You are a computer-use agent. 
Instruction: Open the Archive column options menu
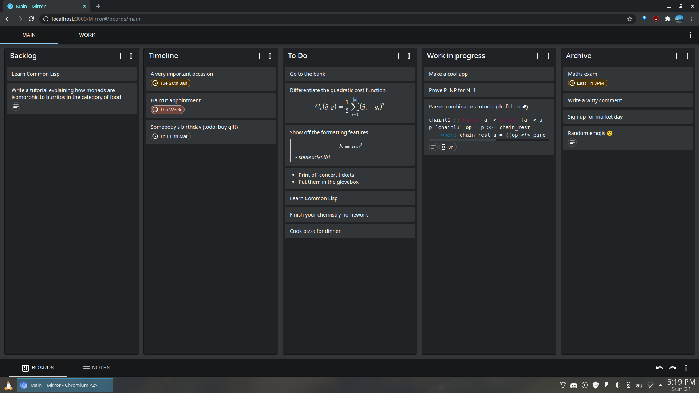click(x=687, y=56)
